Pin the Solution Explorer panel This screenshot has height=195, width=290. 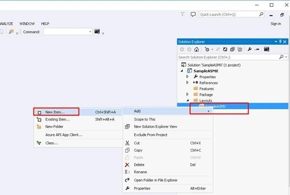coord(280,42)
